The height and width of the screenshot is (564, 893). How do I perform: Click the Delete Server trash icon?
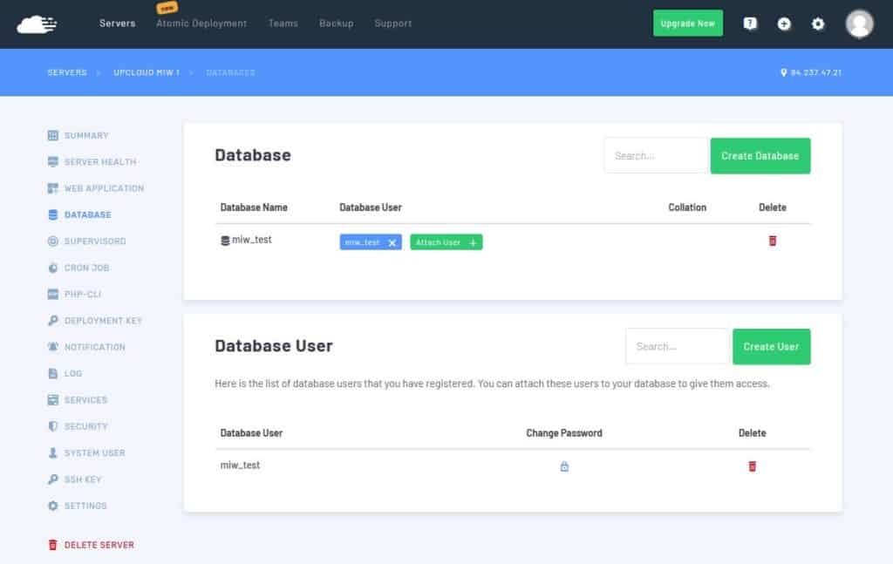[x=53, y=545]
